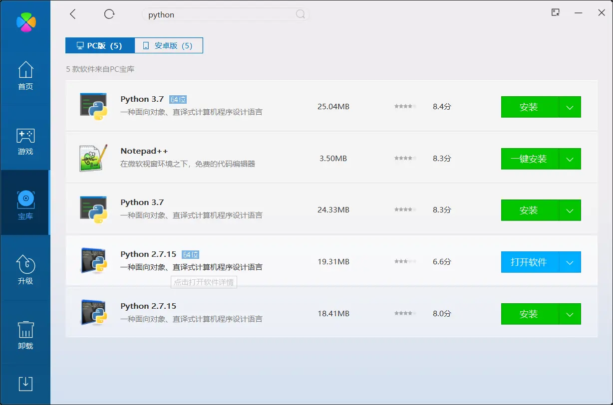Click the 25.04MB size text

point(333,106)
